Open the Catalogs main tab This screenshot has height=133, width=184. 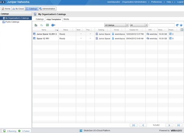[32, 9]
